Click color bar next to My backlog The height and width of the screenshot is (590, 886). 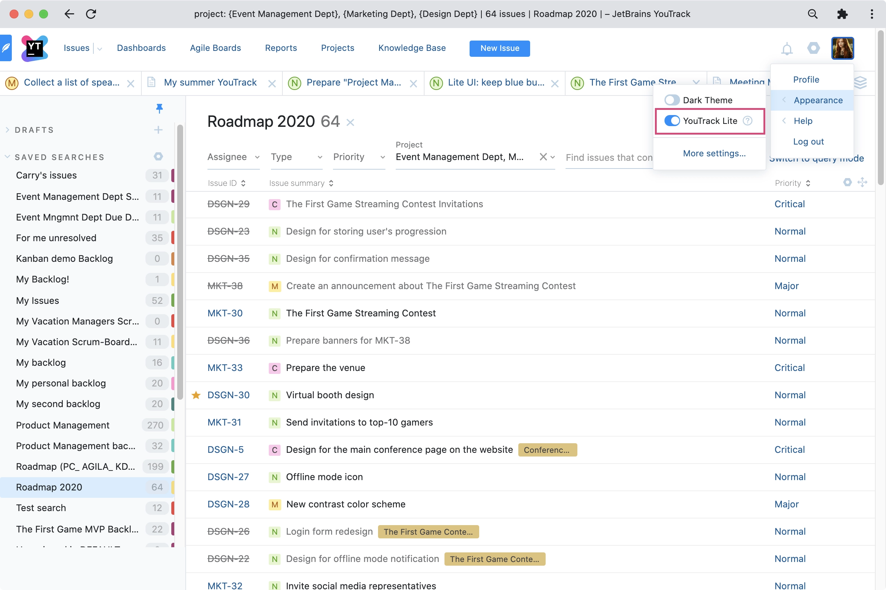click(173, 362)
